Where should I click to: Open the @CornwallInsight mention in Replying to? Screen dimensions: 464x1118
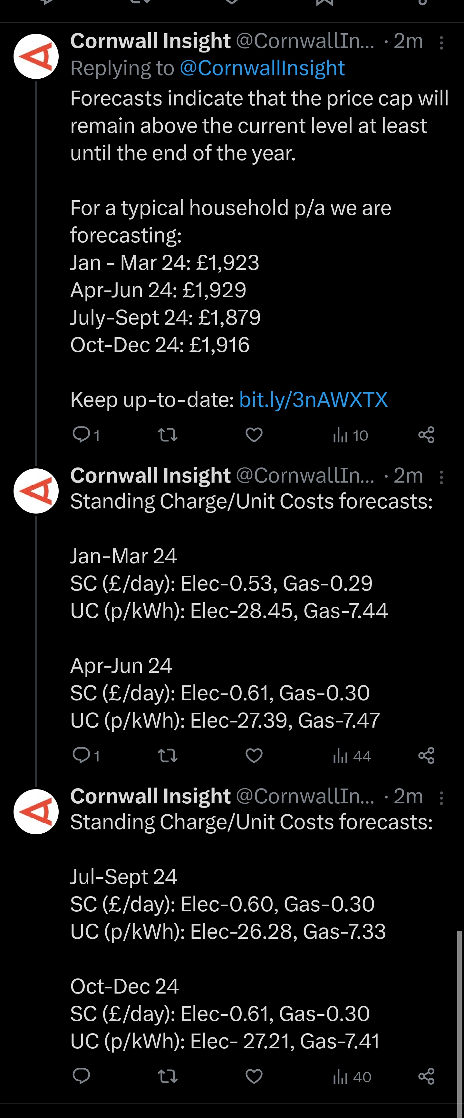click(262, 68)
